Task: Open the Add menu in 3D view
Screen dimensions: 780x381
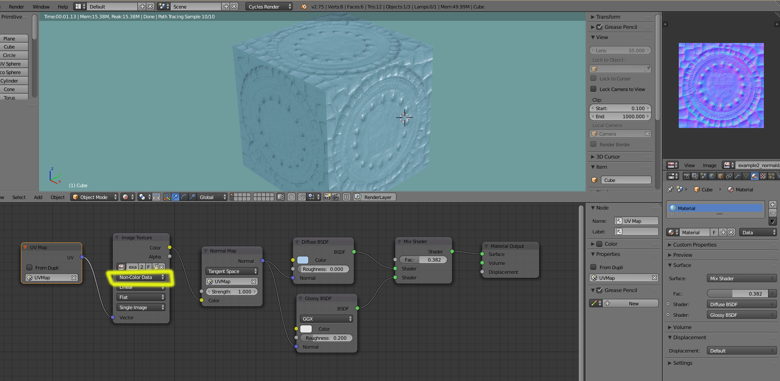Action: click(38, 197)
